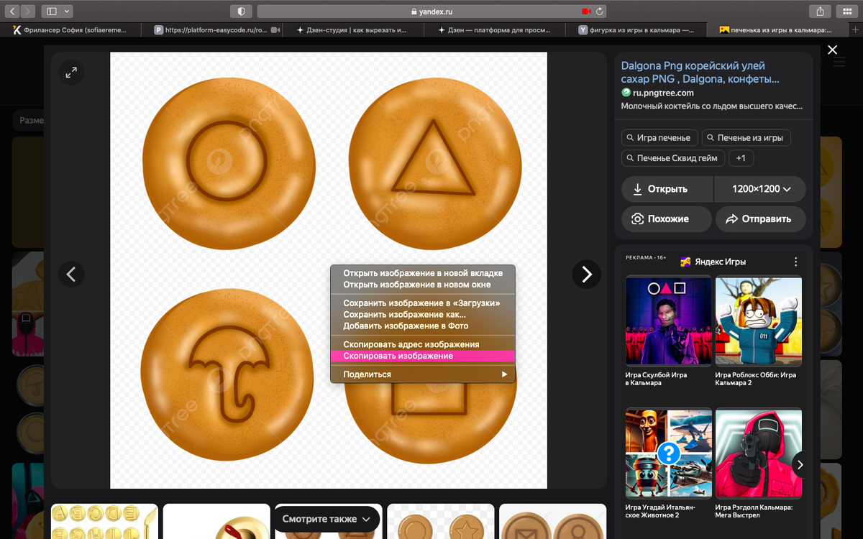The image size is (863, 539).
Task: Show more tags with +1
Action: tap(741, 158)
